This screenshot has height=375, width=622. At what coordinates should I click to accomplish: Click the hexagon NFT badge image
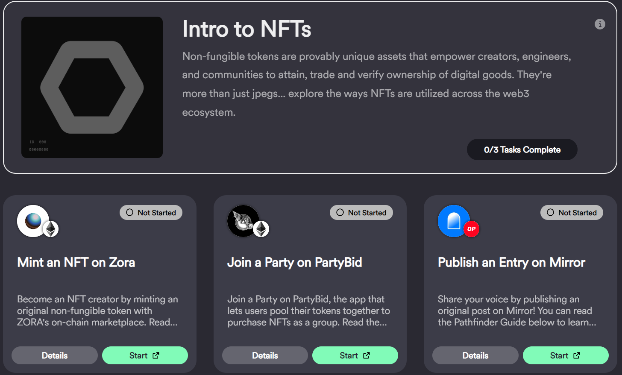(92, 87)
